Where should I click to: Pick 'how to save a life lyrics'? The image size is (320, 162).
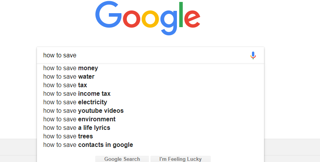pyautogui.click(x=150, y=128)
